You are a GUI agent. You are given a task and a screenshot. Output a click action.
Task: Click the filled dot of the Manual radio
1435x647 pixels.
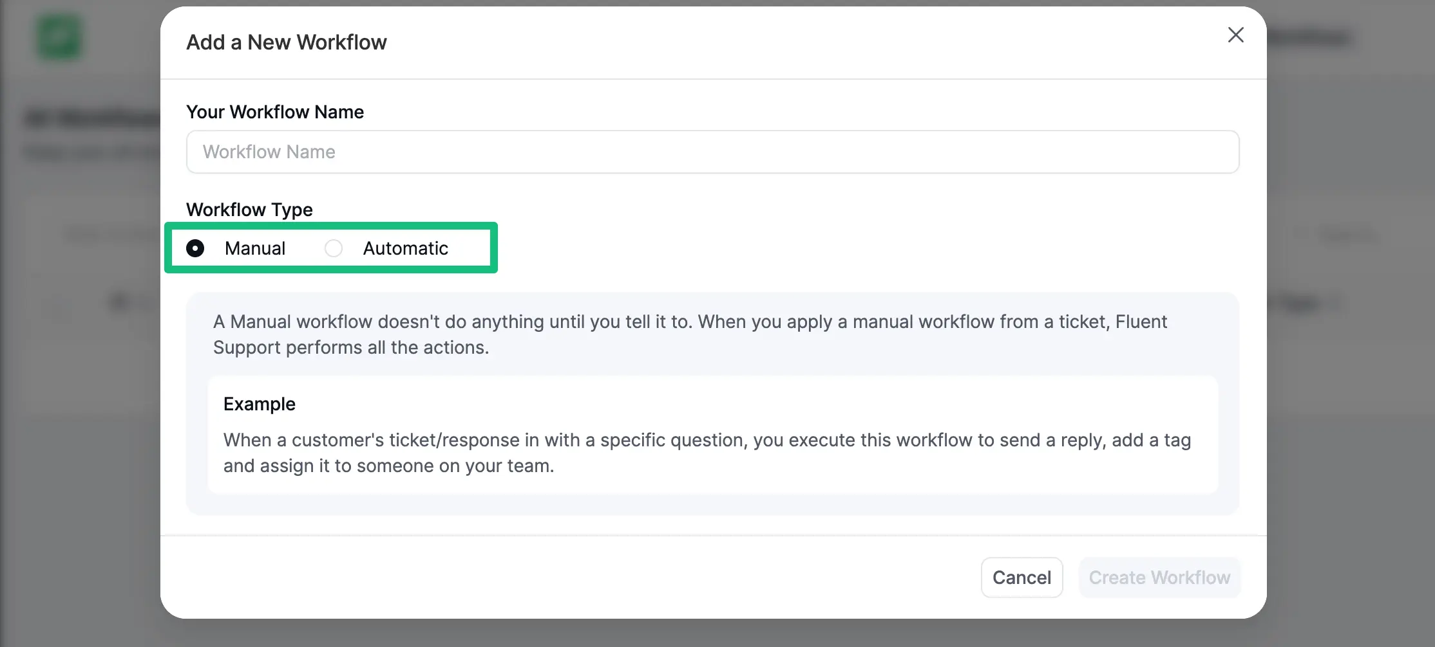click(x=195, y=248)
